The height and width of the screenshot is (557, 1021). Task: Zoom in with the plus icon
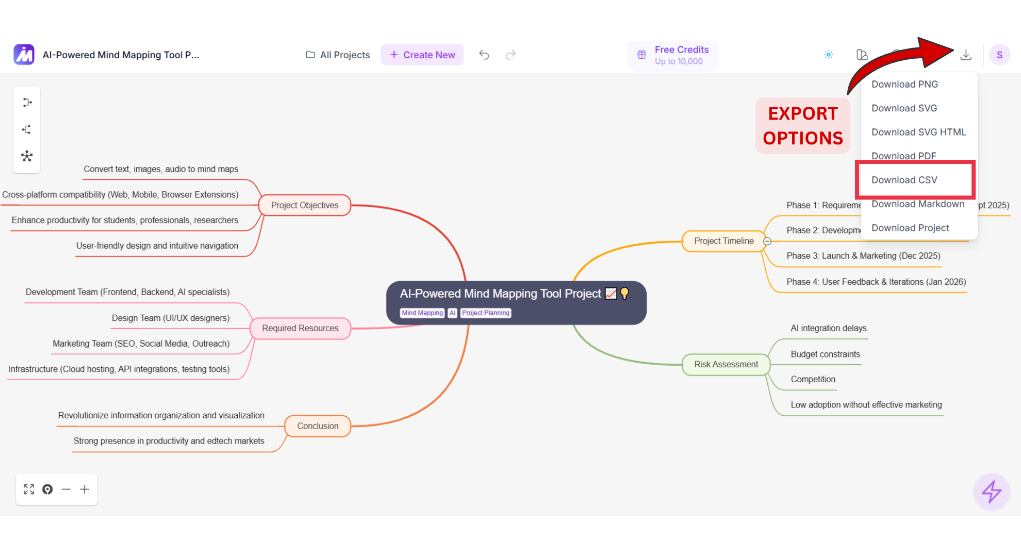[x=85, y=489]
